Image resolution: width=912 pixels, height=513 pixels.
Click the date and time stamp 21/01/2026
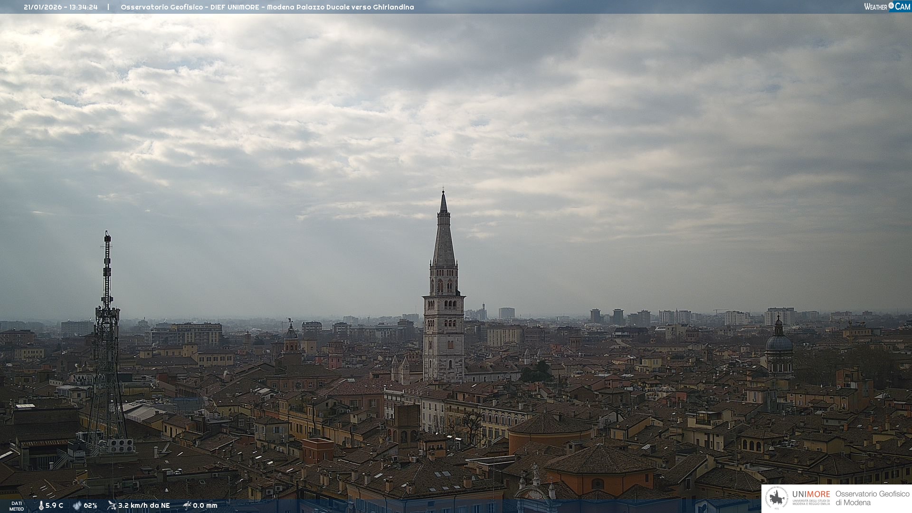[x=60, y=7]
